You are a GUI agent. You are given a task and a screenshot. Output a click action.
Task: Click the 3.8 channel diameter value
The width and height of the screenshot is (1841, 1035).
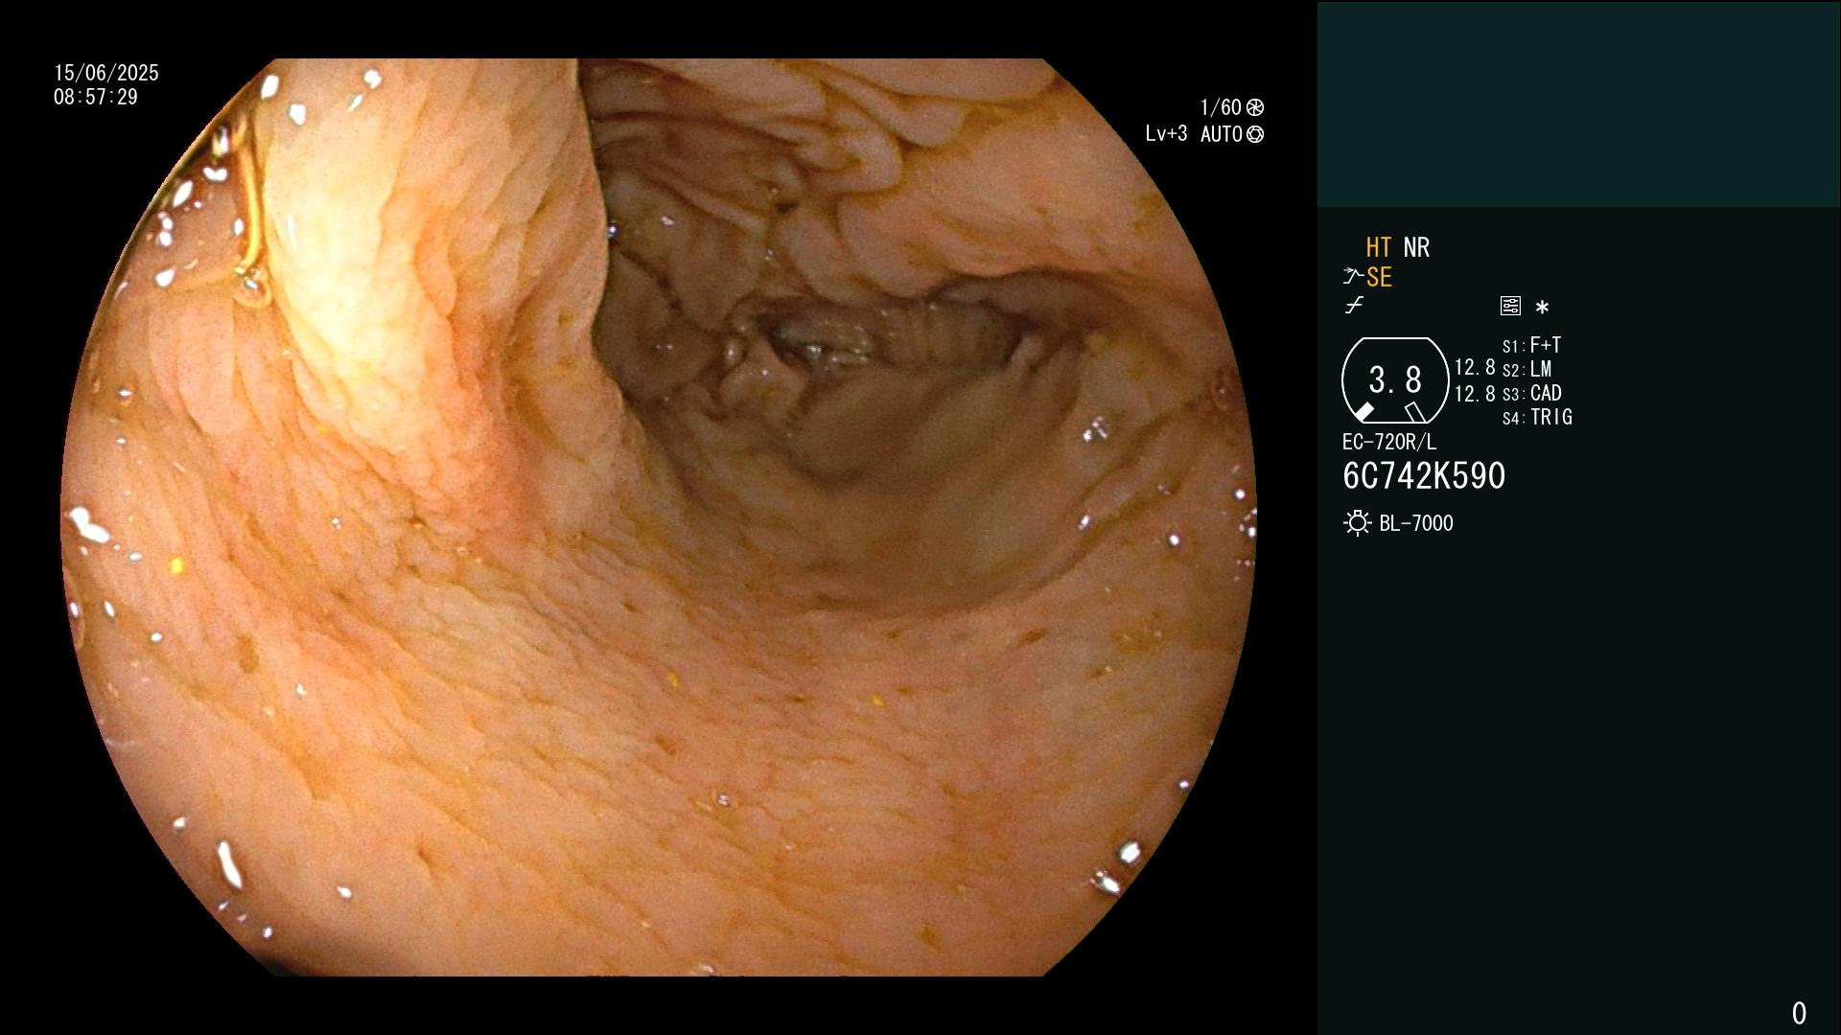tap(1395, 380)
